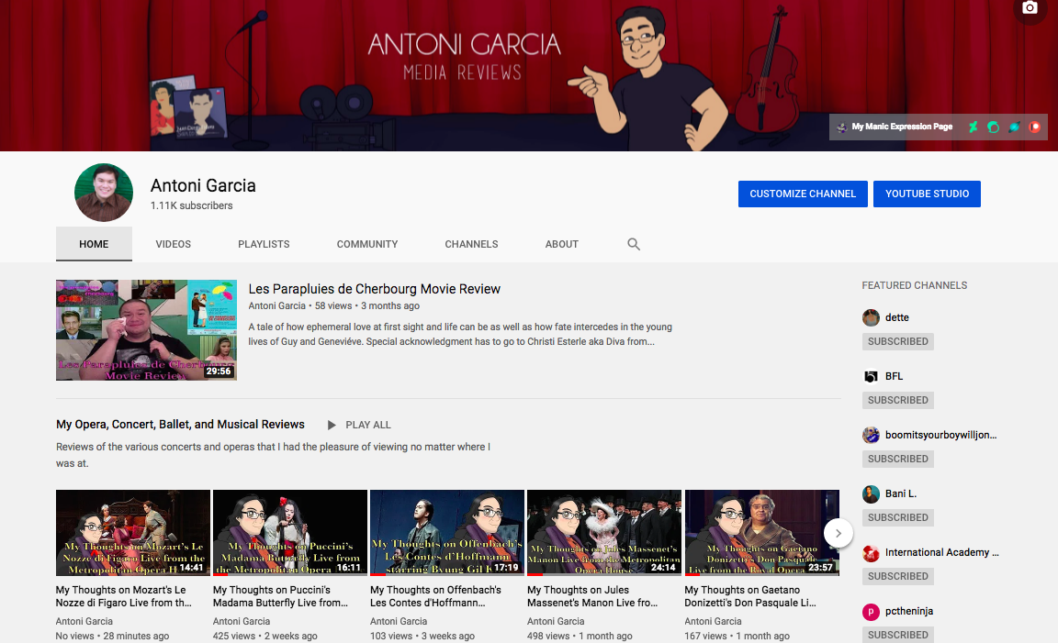Open the Les Parapluies de Cherbourg video thumbnail
The height and width of the screenshot is (643, 1058).
tap(146, 330)
